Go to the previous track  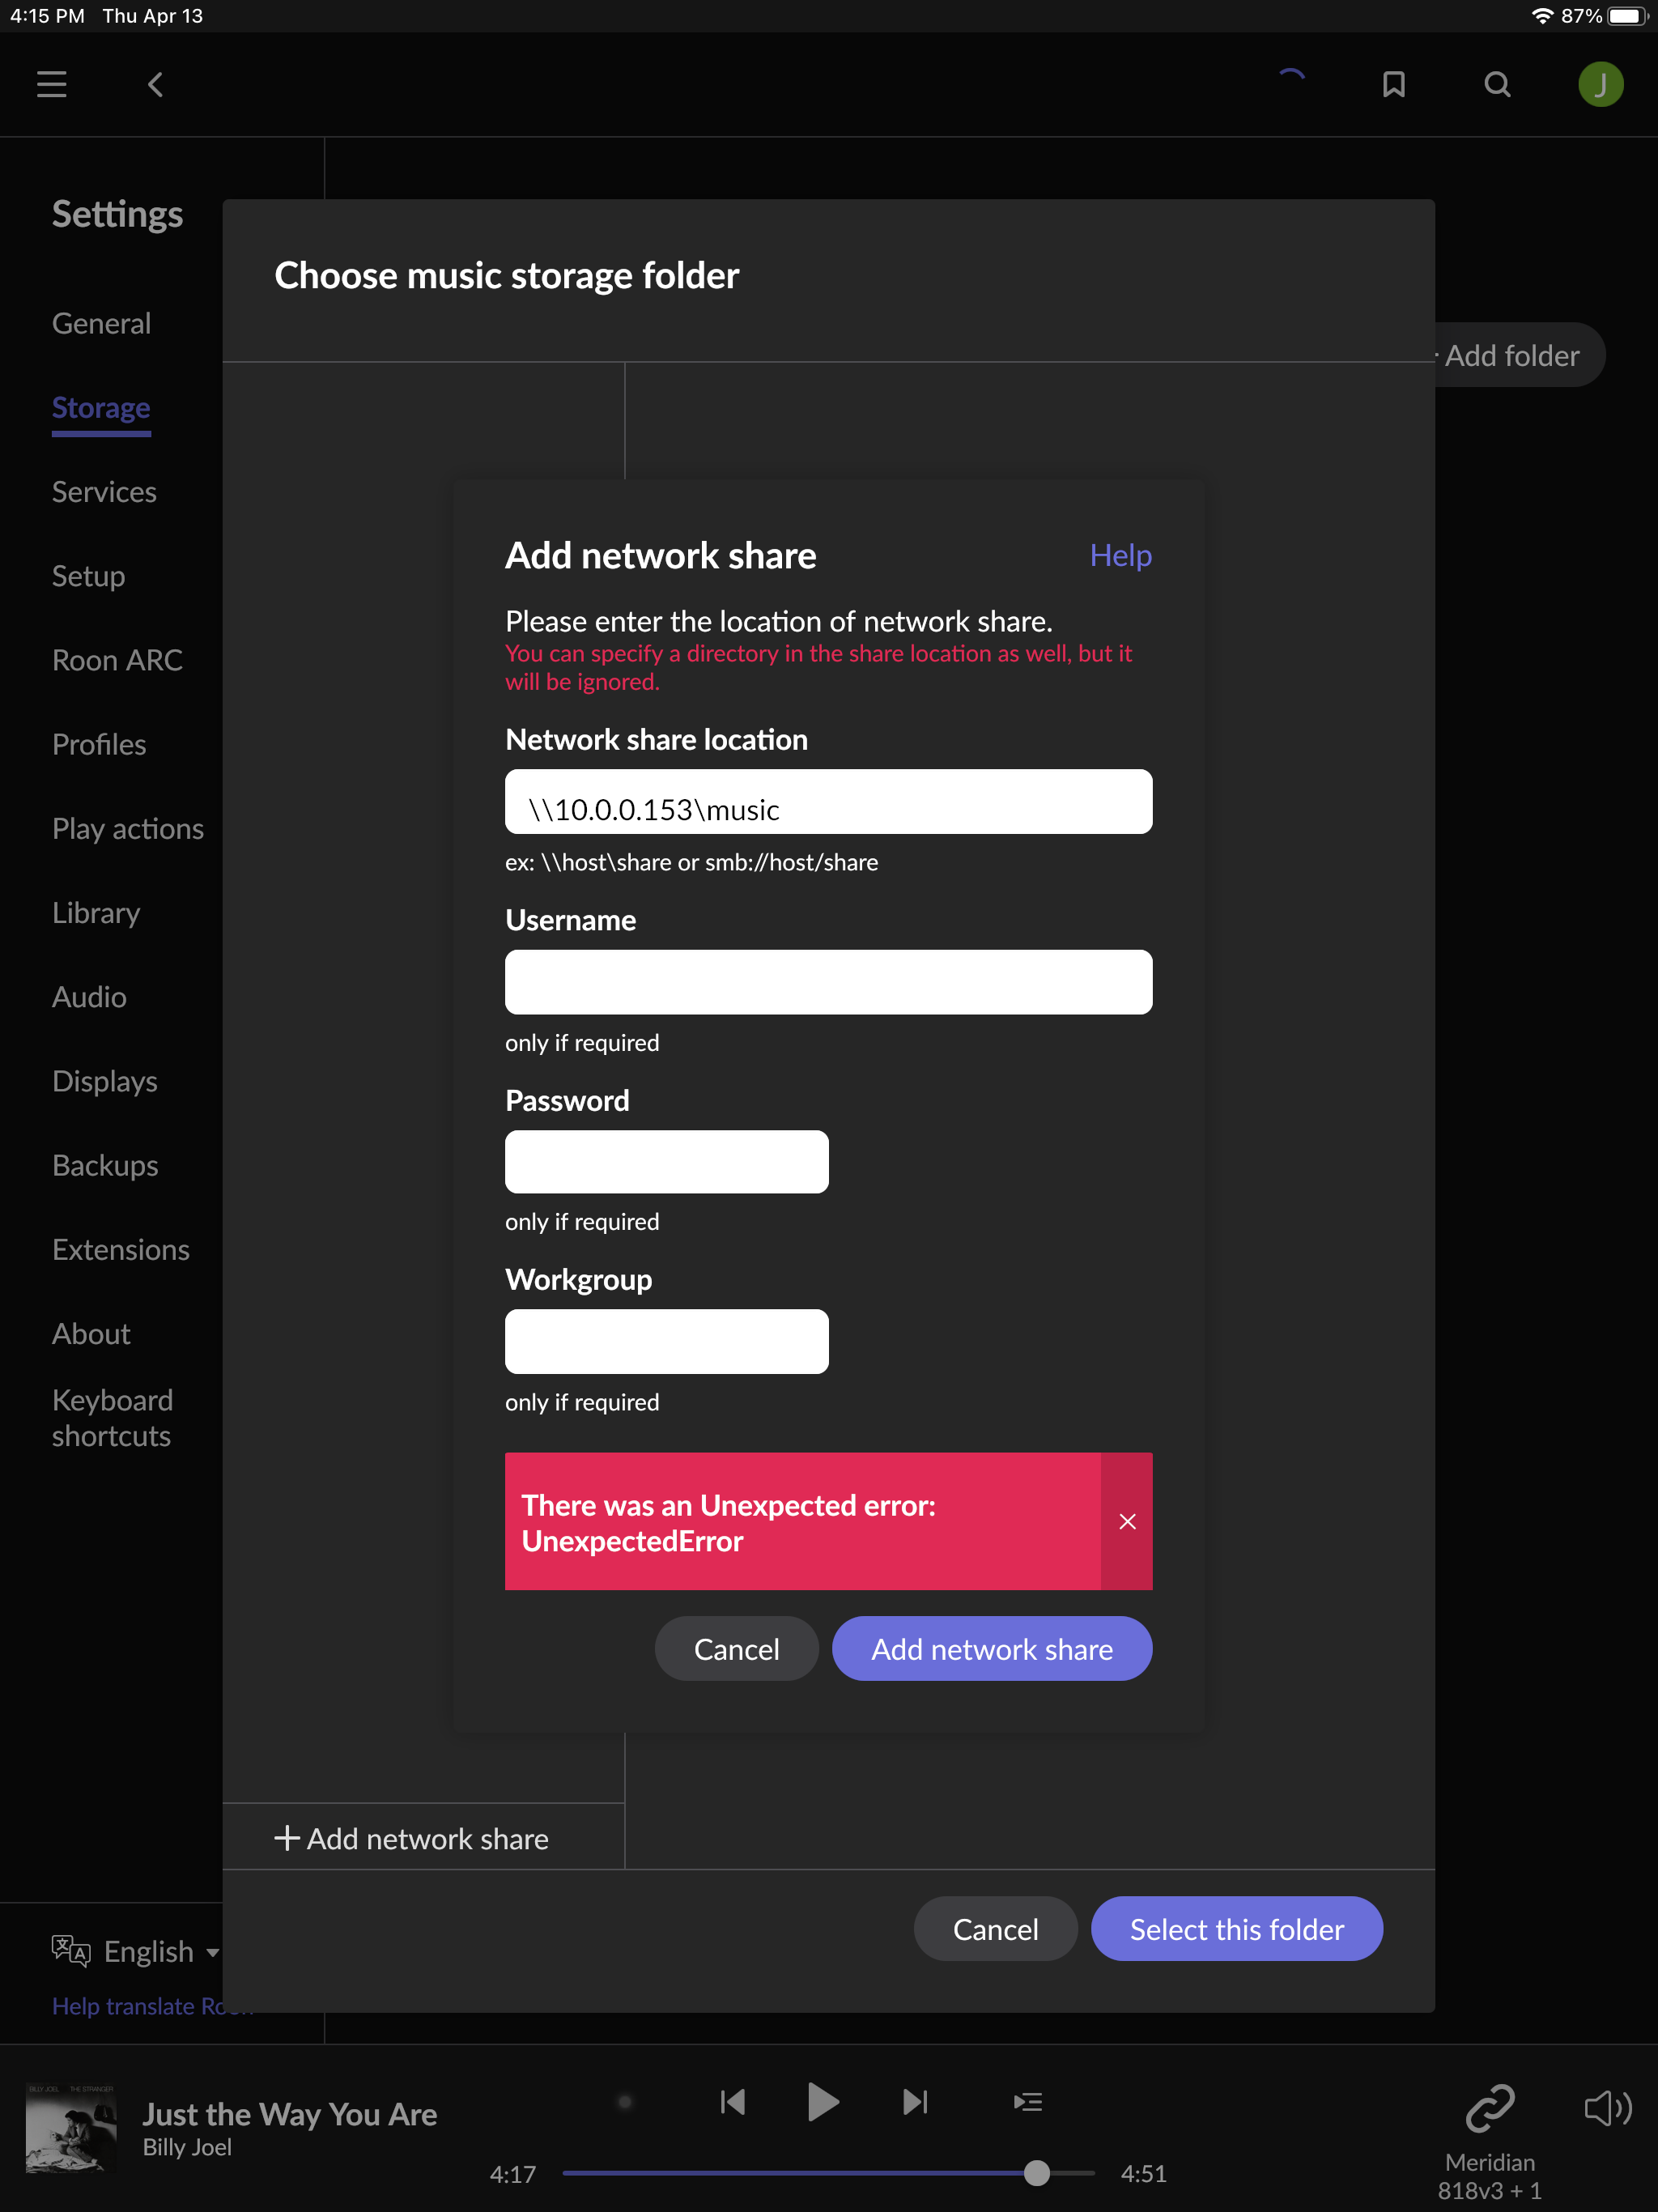click(733, 2102)
